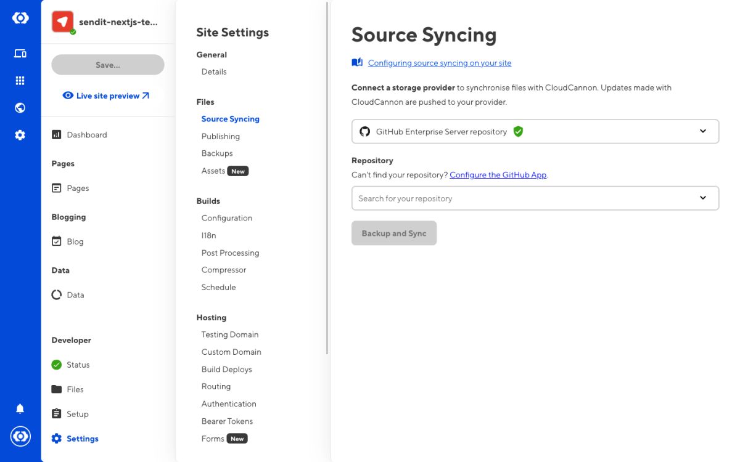Screen dimensions: 740x462
Task: Open the sites devices icon
Action: pyautogui.click(x=20, y=54)
